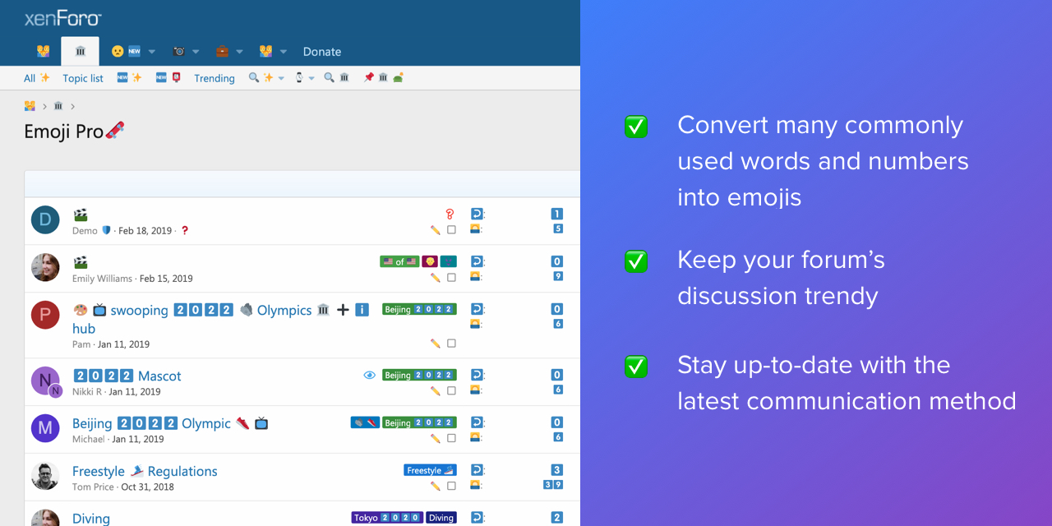Tick the checkbox in the Nikki R row
The height and width of the screenshot is (526, 1052).
[x=451, y=391]
